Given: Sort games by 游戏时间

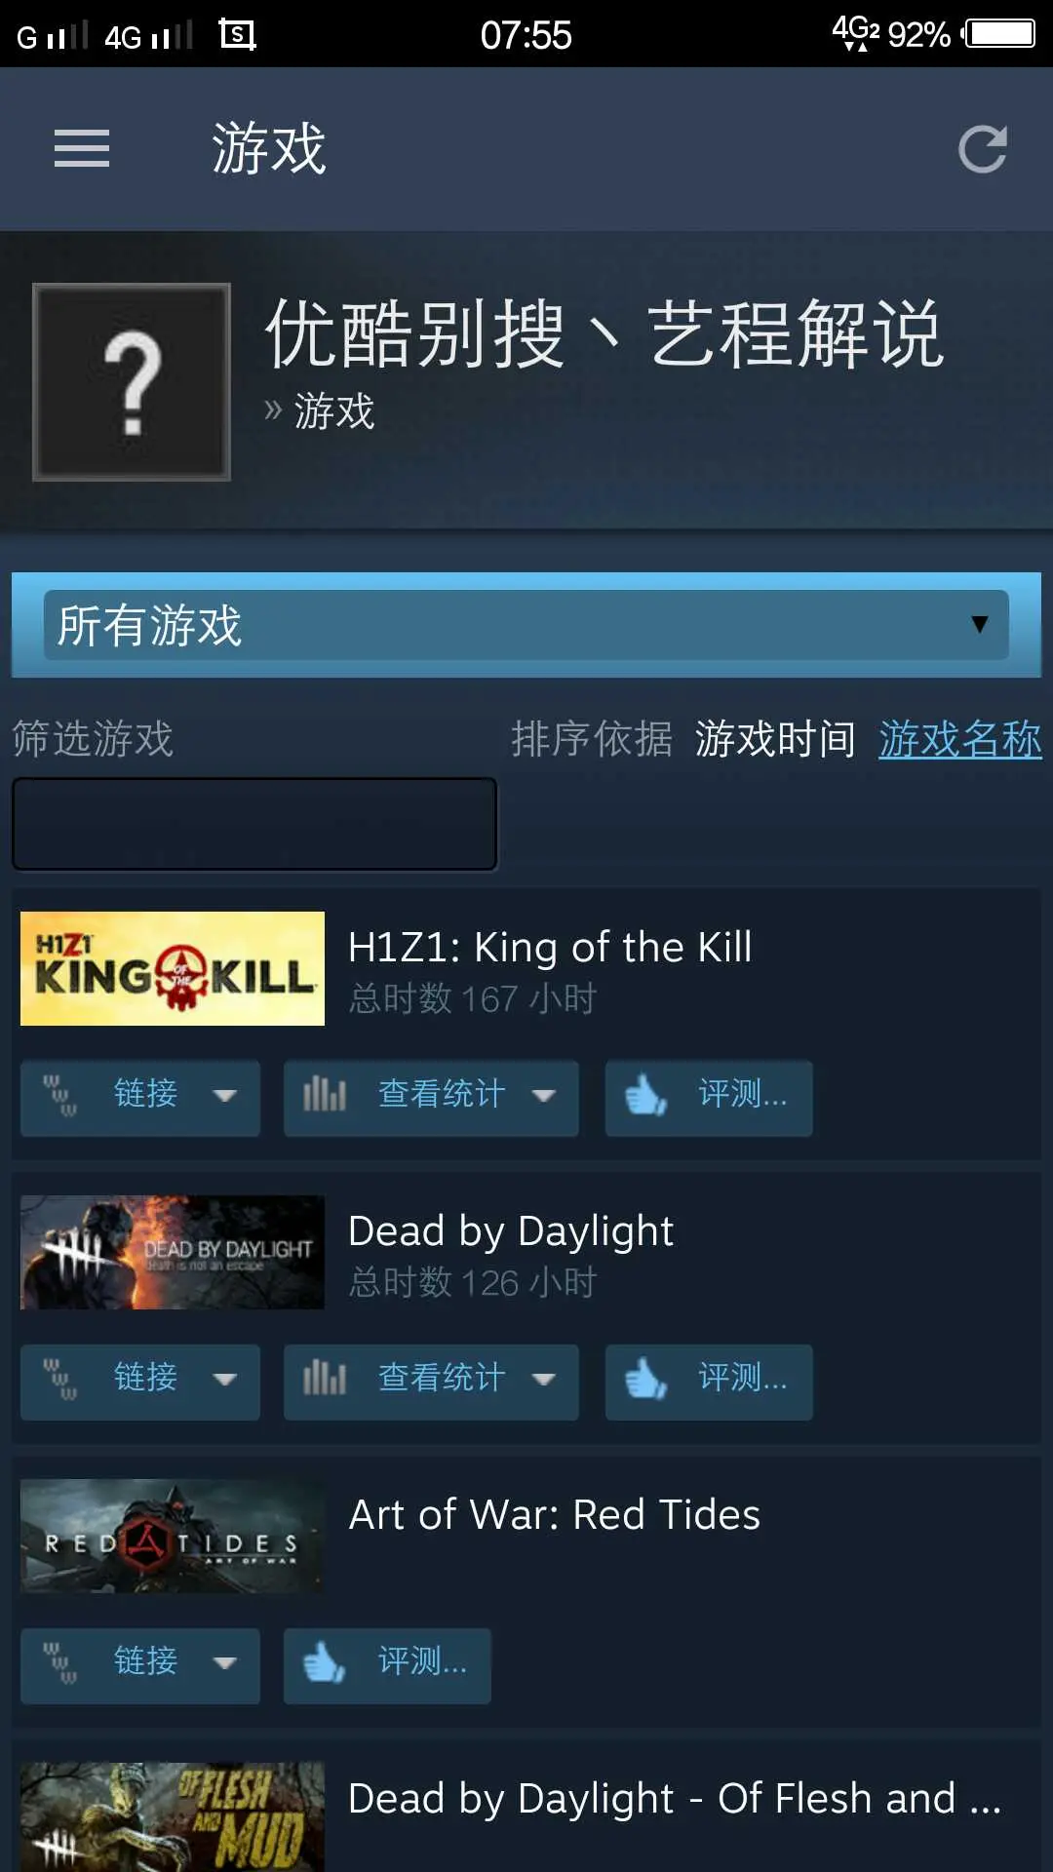Looking at the screenshot, I should coord(775,739).
